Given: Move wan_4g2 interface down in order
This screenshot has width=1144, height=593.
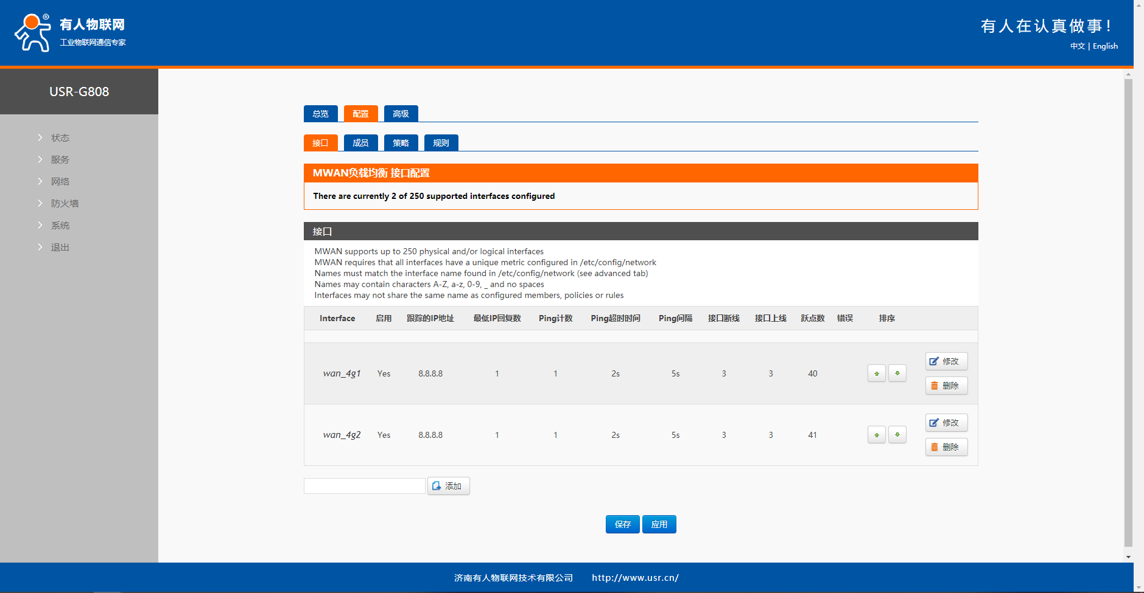Looking at the screenshot, I should [x=897, y=435].
